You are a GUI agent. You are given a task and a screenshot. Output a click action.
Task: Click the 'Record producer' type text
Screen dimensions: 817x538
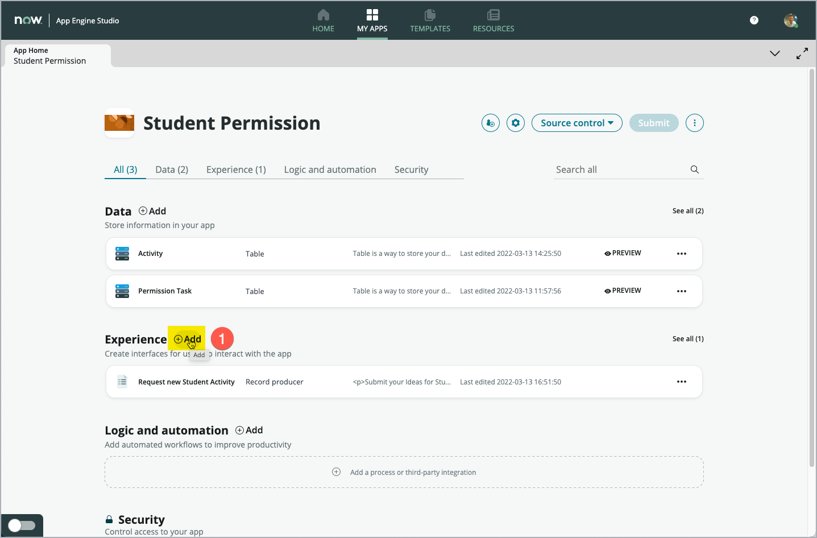point(275,382)
